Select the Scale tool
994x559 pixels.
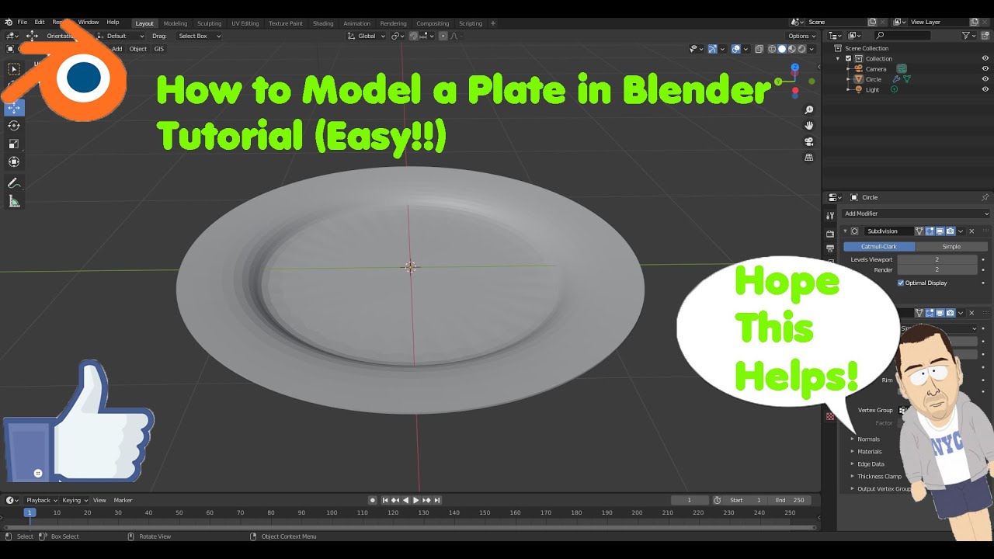pyautogui.click(x=13, y=144)
